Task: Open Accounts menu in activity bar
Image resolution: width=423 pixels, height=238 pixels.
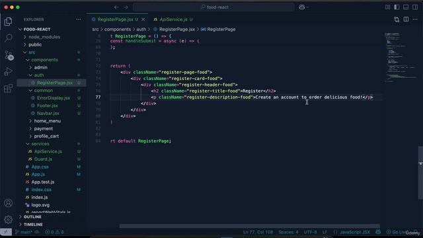Action: click(8, 203)
